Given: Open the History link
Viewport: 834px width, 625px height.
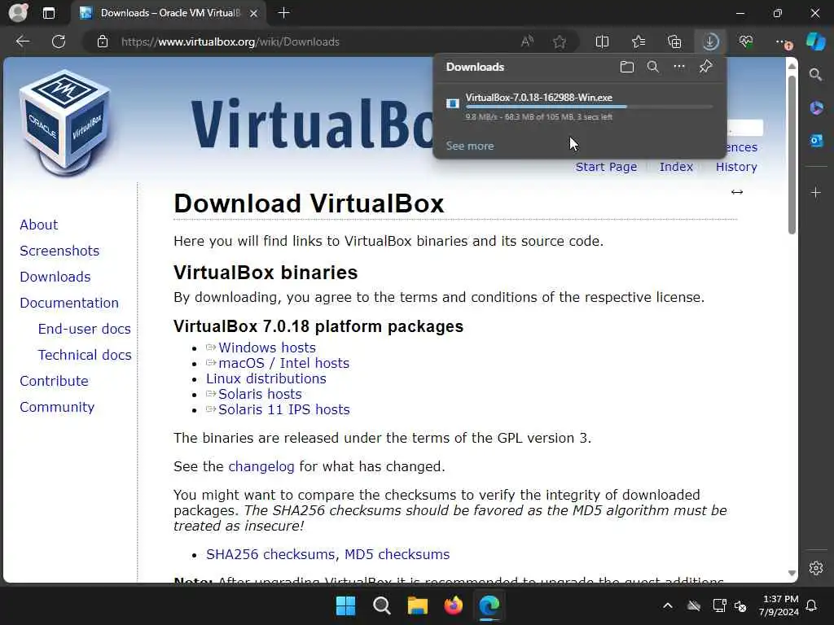Looking at the screenshot, I should (736, 167).
